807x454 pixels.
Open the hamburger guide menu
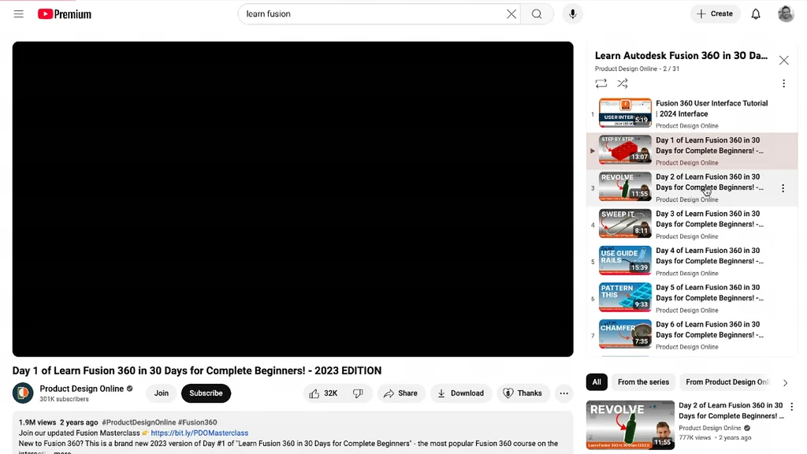pos(19,14)
